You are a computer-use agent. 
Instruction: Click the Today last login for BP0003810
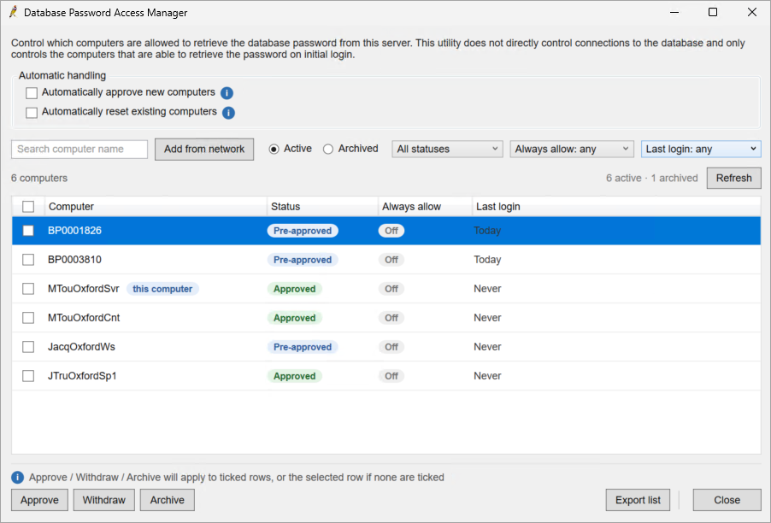pyautogui.click(x=487, y=260)
